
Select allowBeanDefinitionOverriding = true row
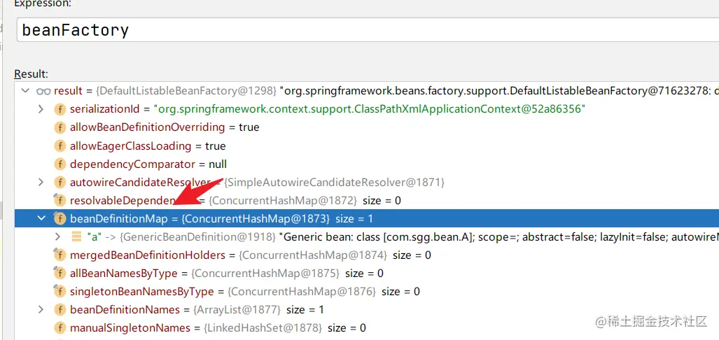(165, 127)
